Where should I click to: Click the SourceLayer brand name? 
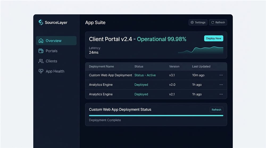(56, 23)
